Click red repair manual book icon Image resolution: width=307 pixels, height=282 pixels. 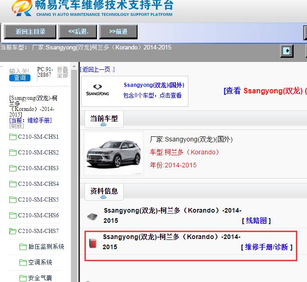[x=93, y=243]
